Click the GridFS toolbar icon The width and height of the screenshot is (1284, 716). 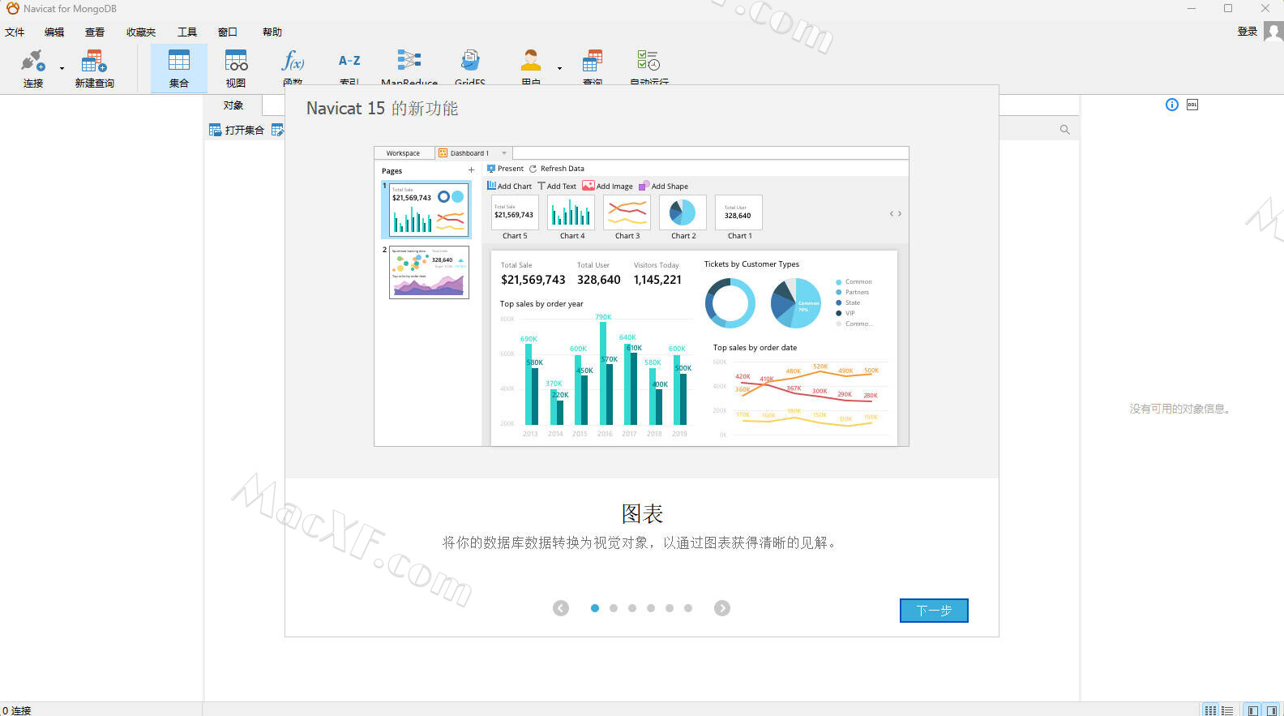click(470, 62)
